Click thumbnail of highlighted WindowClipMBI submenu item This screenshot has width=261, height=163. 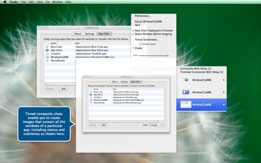coord(186,104)
